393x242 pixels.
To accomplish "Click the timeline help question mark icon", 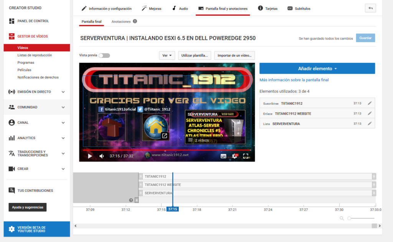I will click(131, 200).
